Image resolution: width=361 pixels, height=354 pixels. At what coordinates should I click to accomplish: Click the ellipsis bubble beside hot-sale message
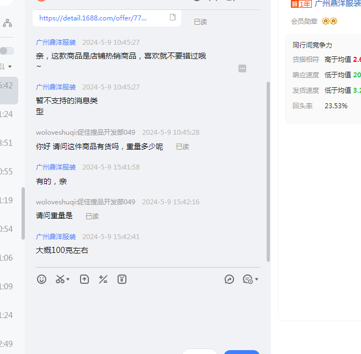242,68
